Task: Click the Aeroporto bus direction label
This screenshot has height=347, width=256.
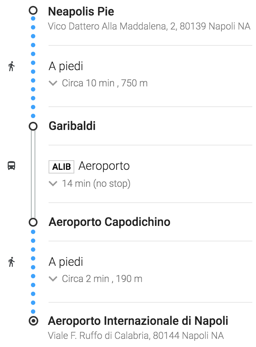Action: pyautogui.click(x=104, y=166)
